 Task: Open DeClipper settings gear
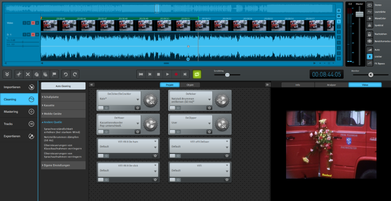point(209,132)
